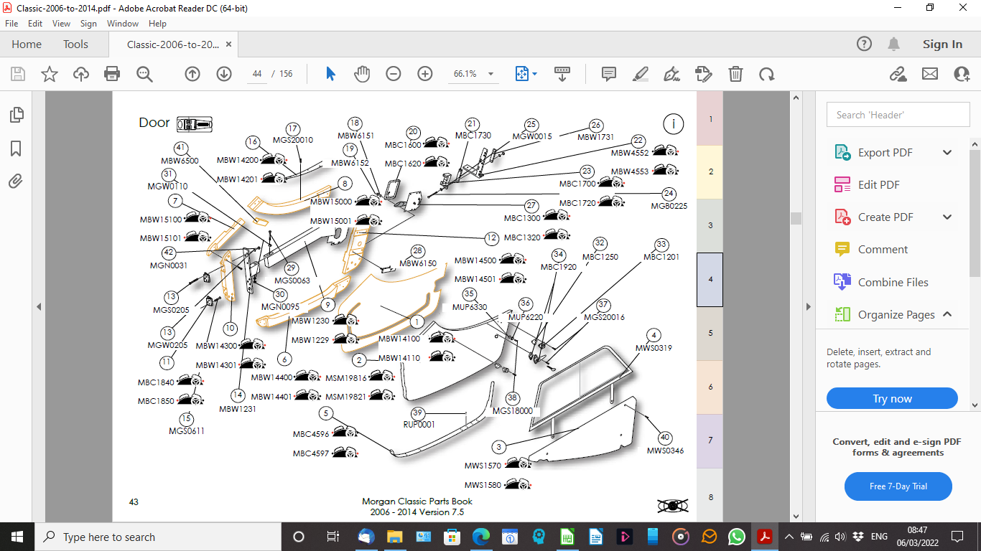Switch to the Tools tab
The width and height of the screenshot is (981, 551).
[x=75, y=44]
